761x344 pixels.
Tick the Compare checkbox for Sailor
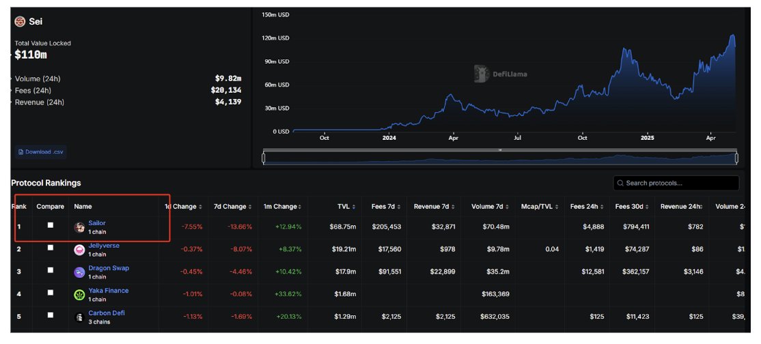point(51,225)
